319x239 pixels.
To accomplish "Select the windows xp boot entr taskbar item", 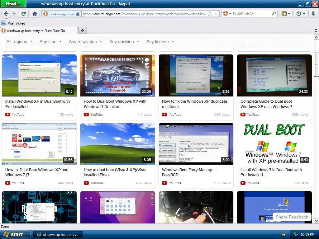I will coord(58,235).
